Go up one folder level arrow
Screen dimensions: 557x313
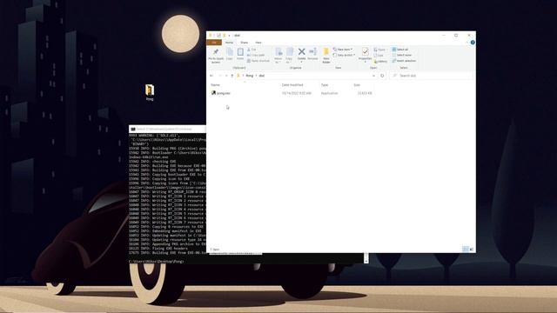(232, 76)
